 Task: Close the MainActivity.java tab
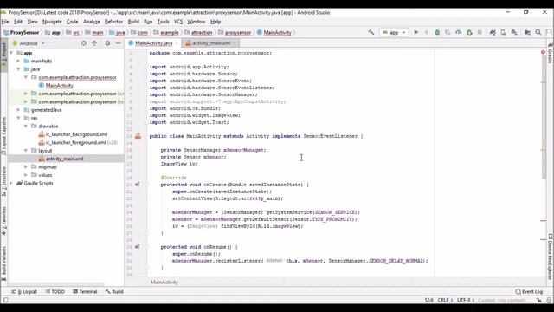[177, 43]
